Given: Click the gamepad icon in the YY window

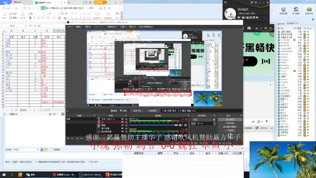Looking at the screenshot, I should pos(249,28).
